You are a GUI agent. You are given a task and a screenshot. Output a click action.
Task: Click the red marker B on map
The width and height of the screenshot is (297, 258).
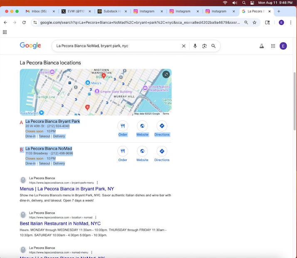pyautogui.click(x=87, y=107)
